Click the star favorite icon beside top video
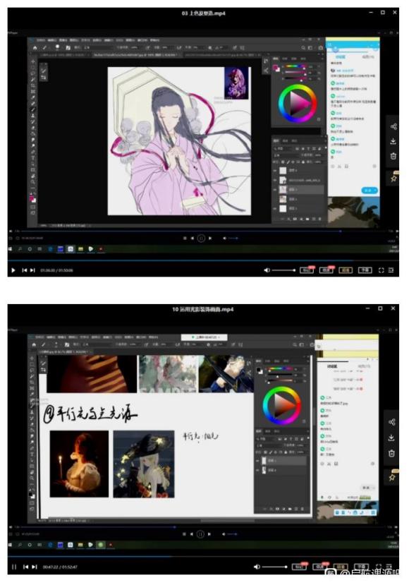Viewport: 409px width, 585px height. 393,178
